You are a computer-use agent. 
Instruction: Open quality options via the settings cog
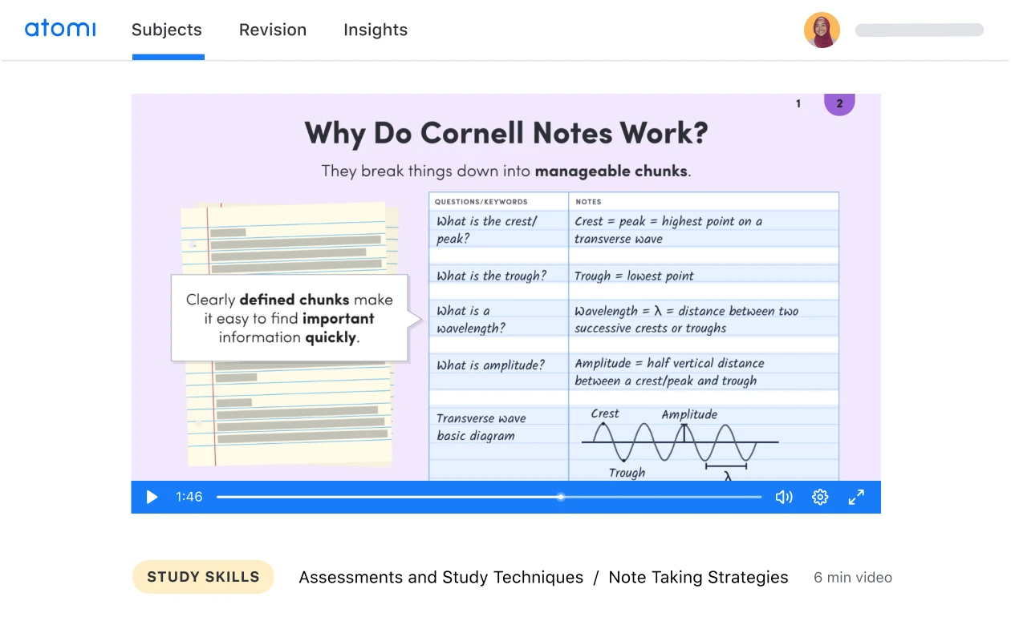[820, 497]
